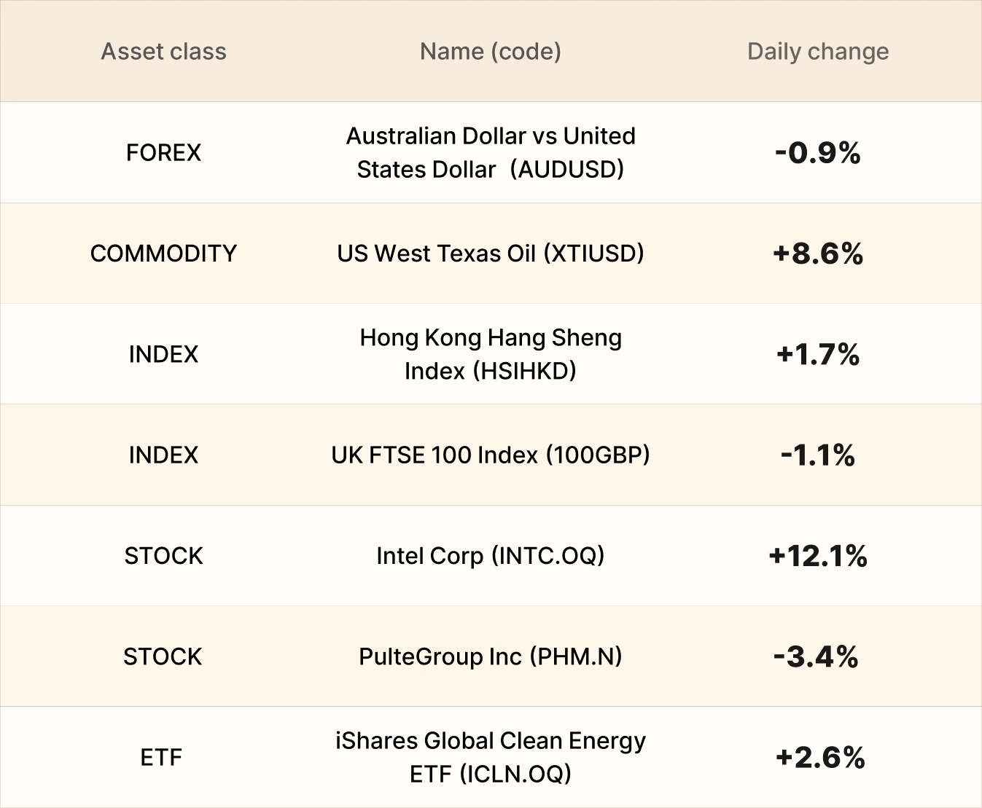Image resolution: width=982 pixels, height=808 pixels.
Task: Select the -0.9% daily change value
Action: 818,153
